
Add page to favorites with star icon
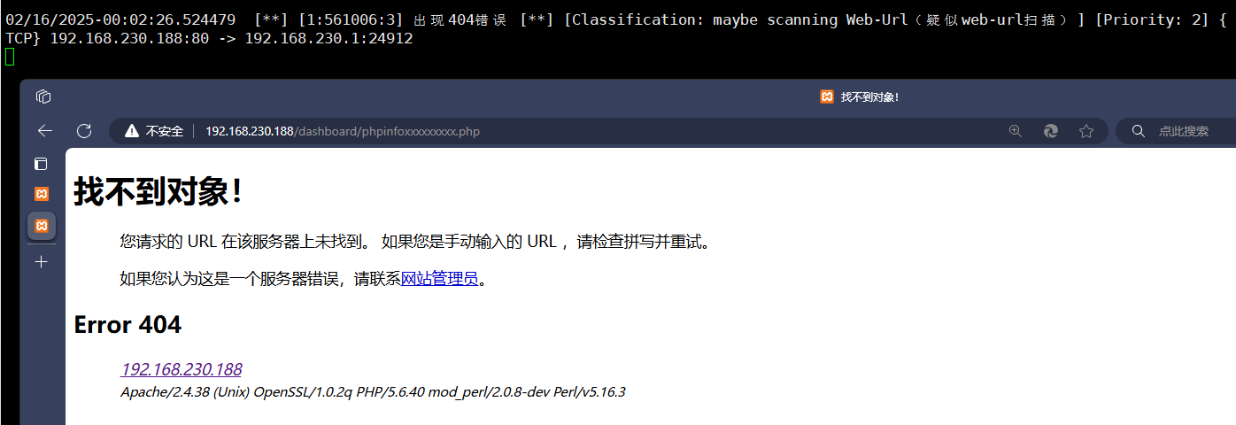(1086, 131)
